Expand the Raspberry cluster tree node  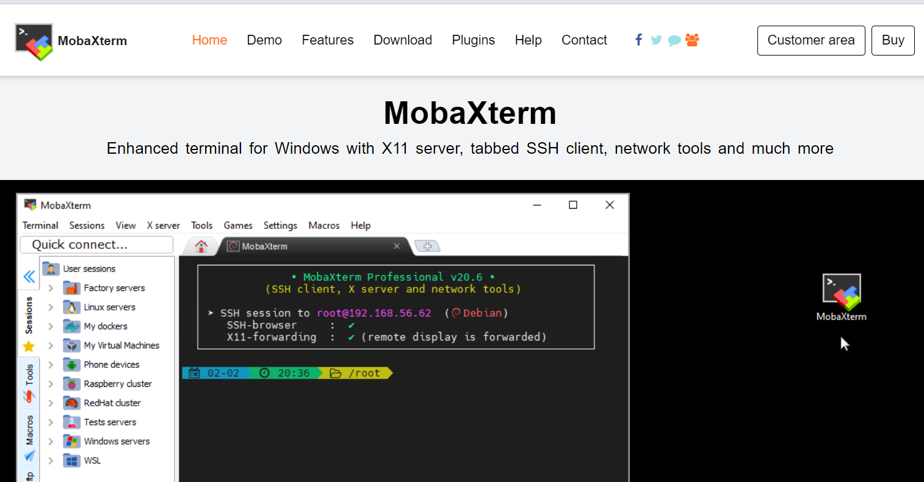point(51,384)
